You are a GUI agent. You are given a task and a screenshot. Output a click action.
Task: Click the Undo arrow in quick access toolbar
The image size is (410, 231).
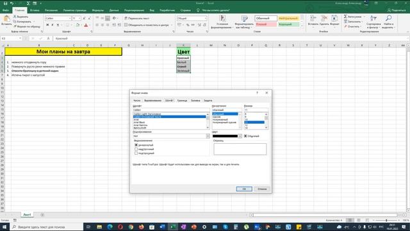12,3
